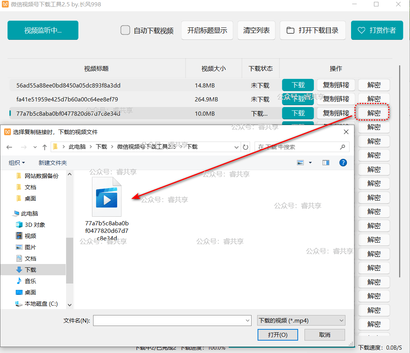Select 音乐 in the navigation pane
Viewport: 410px width, 353px height.
30,281
